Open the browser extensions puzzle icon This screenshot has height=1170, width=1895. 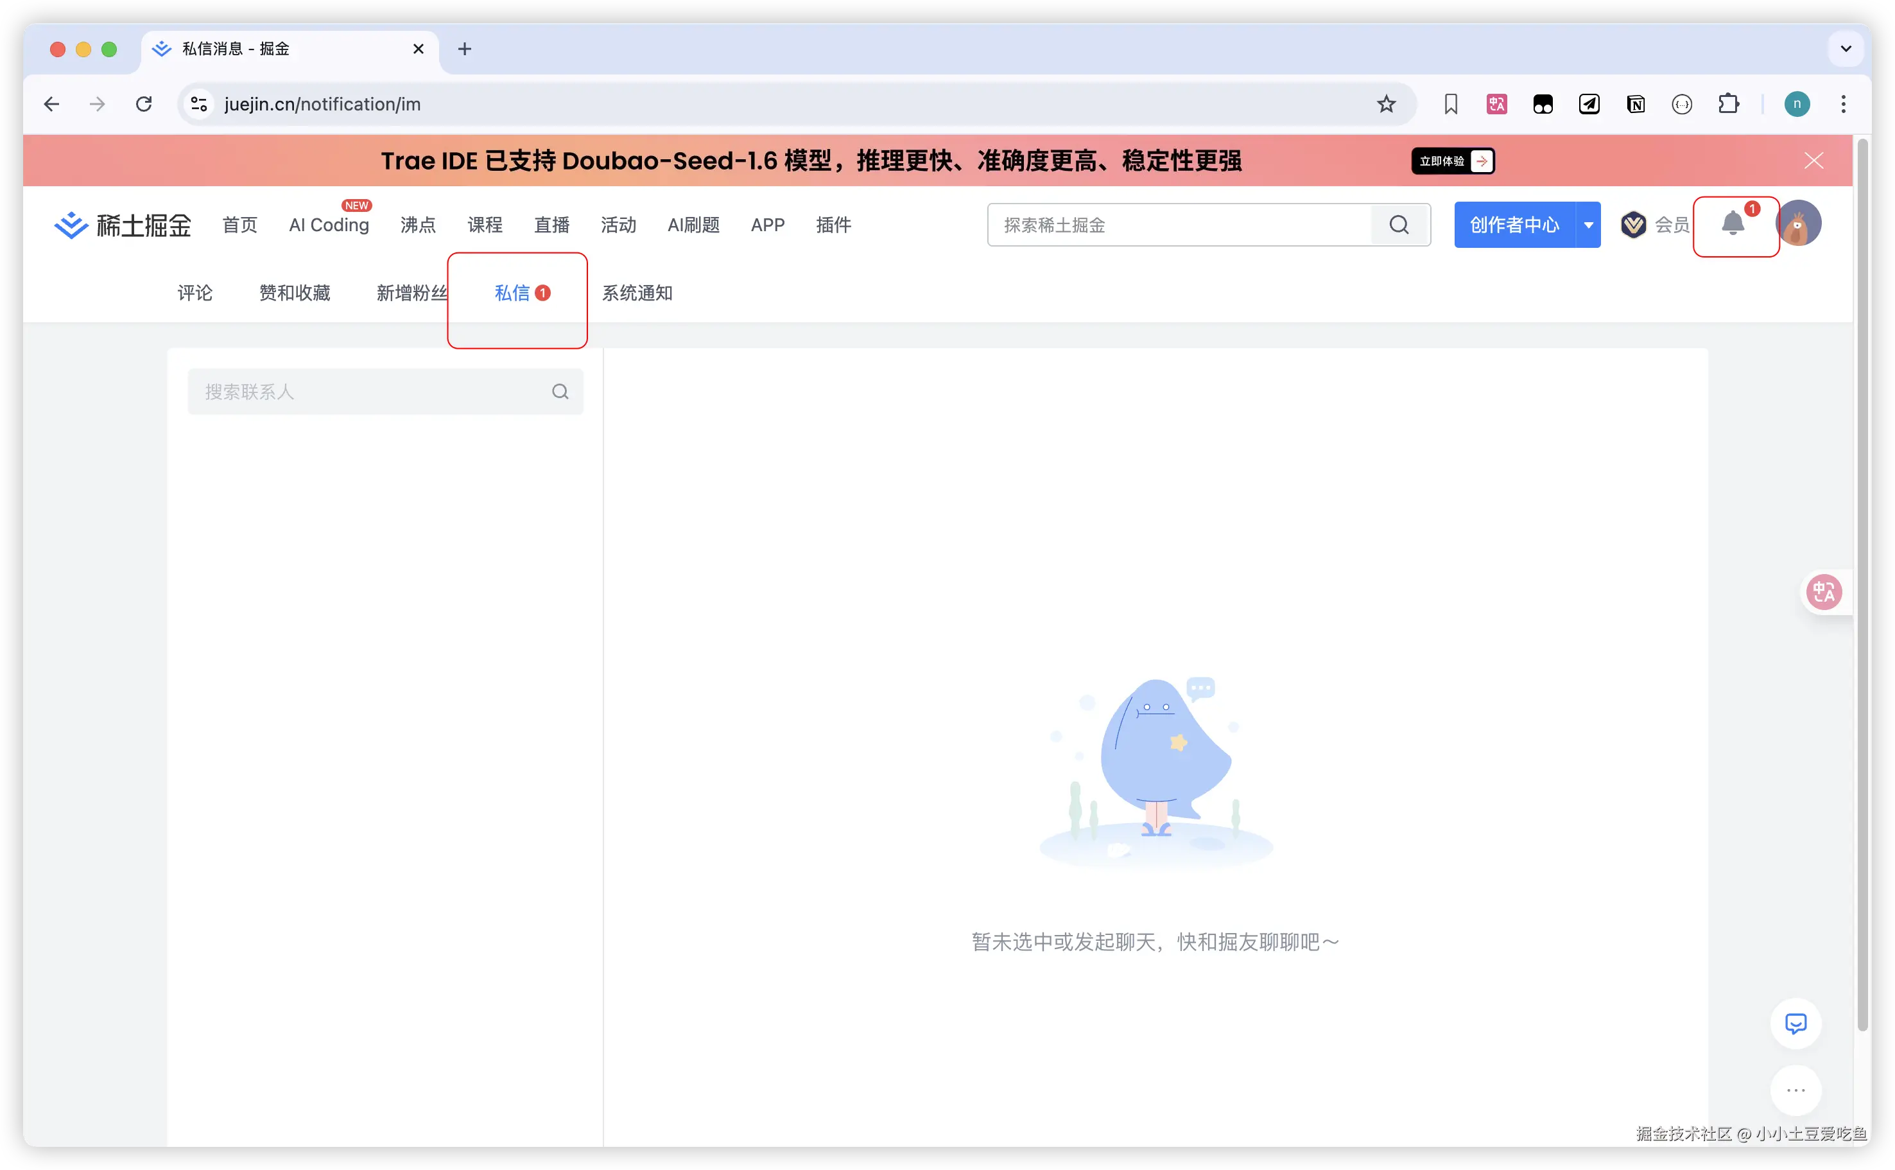[x=1729, y=103]
